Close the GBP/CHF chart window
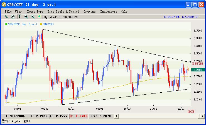206x125 pixels. (x=201, y=5)
